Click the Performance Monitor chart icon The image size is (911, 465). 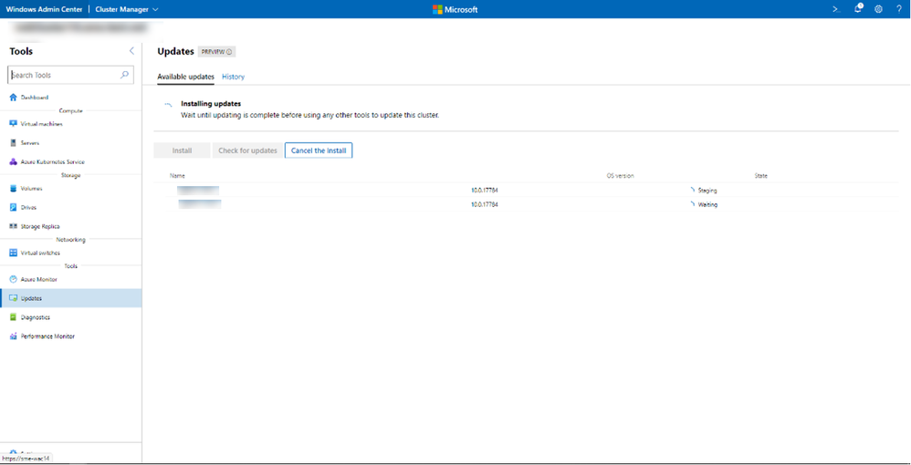[x=14, y=336]
